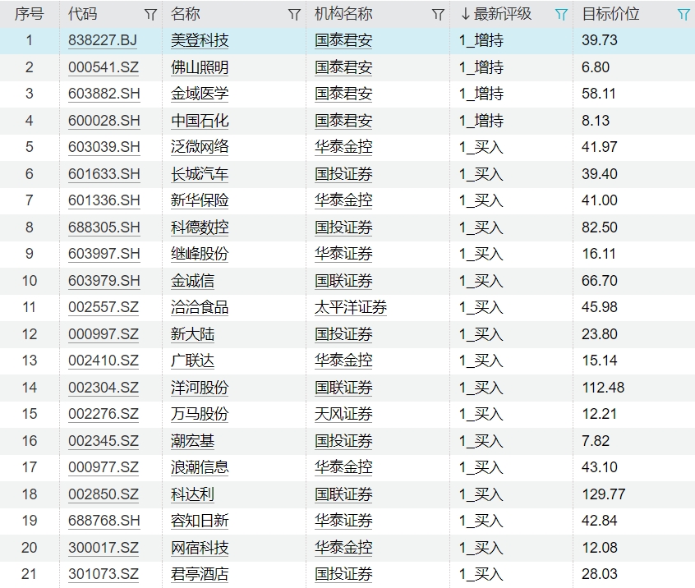Click stock name 洋河股份
Image resolution: width=695 pixels, height=588 pixels.
click(200, 388)
